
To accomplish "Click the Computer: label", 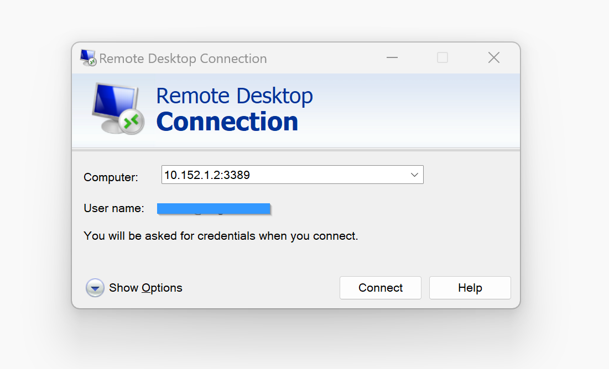I will coord(111,177).
